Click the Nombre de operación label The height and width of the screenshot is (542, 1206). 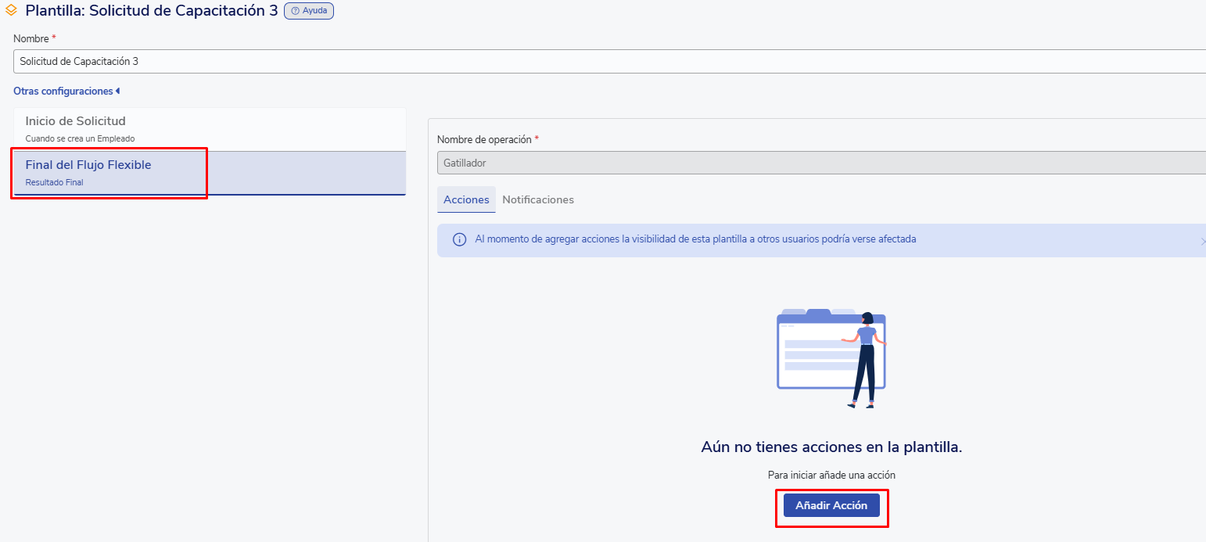point(485,139)
